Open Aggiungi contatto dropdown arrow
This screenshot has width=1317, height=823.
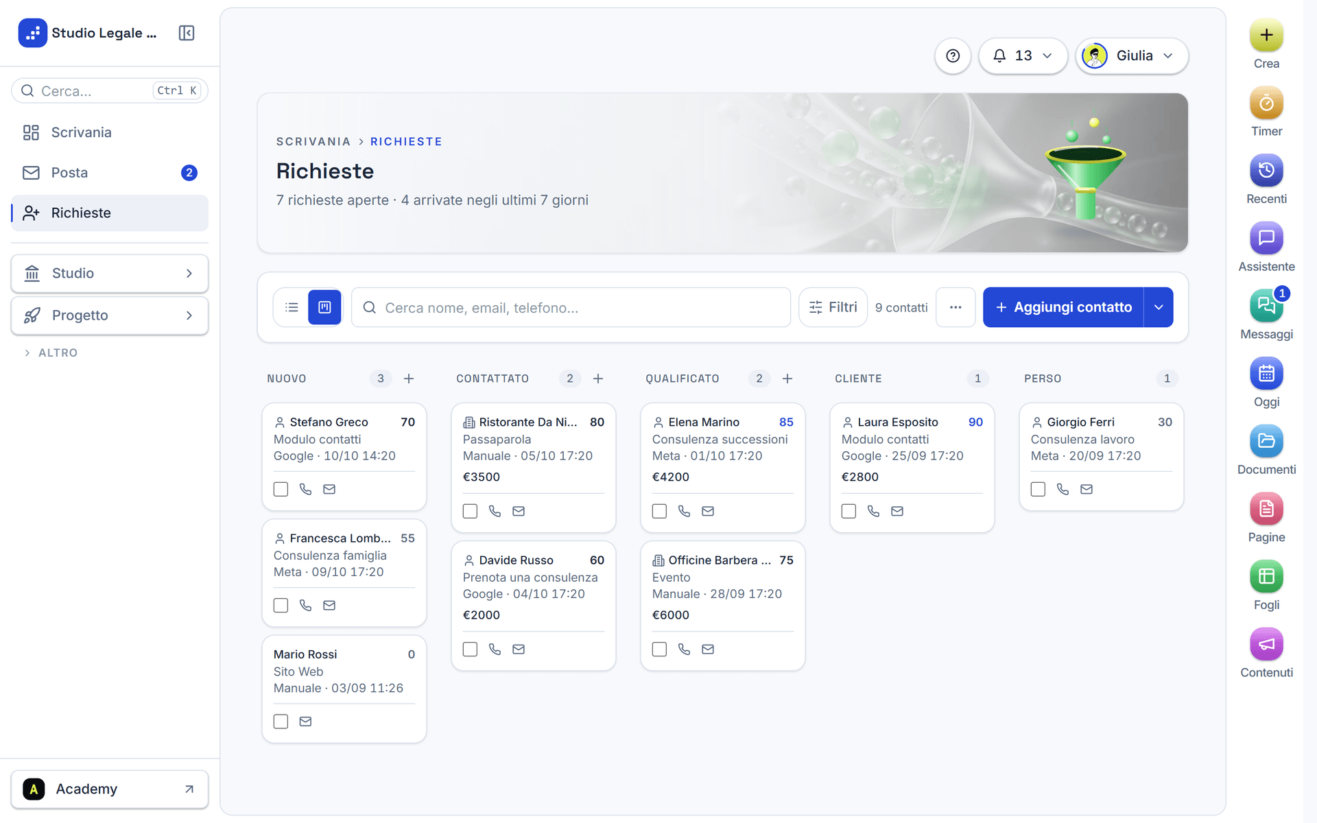coord(1159,307)
